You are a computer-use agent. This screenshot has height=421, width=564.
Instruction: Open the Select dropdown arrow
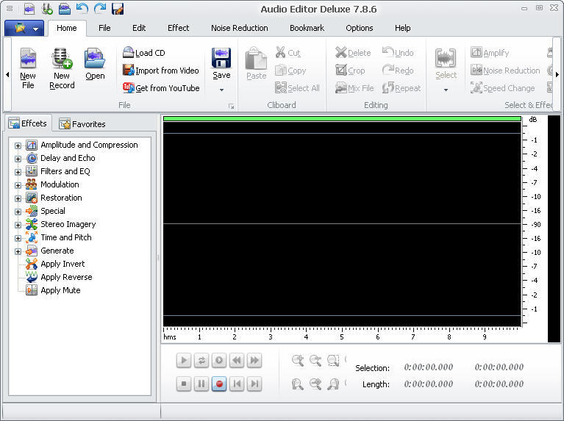click(x=446, y=90)
